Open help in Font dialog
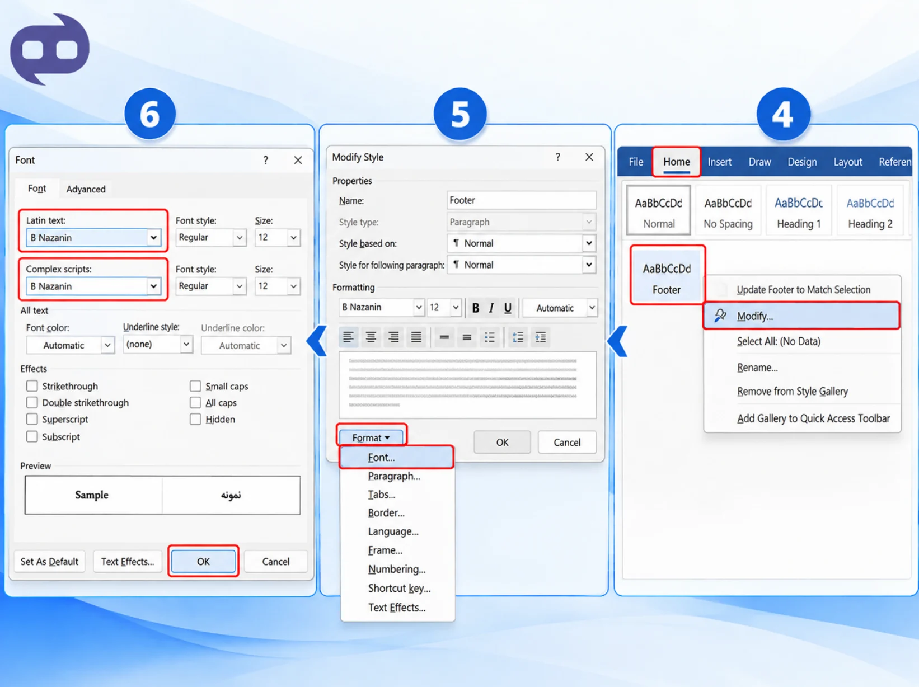919x687 pixels. 266,161
